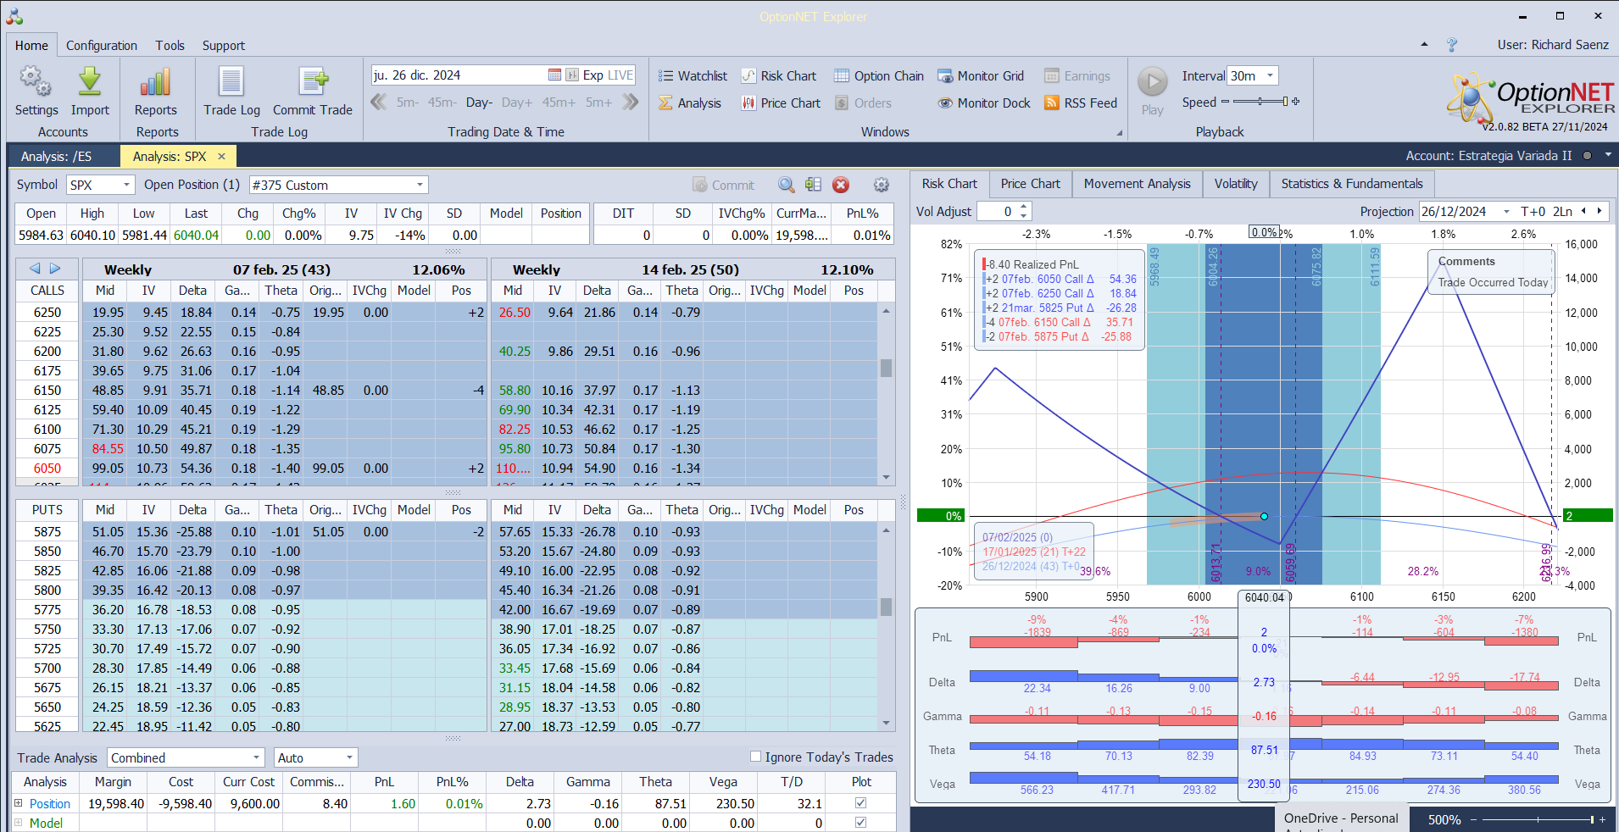This screenshot has width=1619, height=832.
Task: Adjust the playback Speed slider
Action: click(x=1260, y=102)
